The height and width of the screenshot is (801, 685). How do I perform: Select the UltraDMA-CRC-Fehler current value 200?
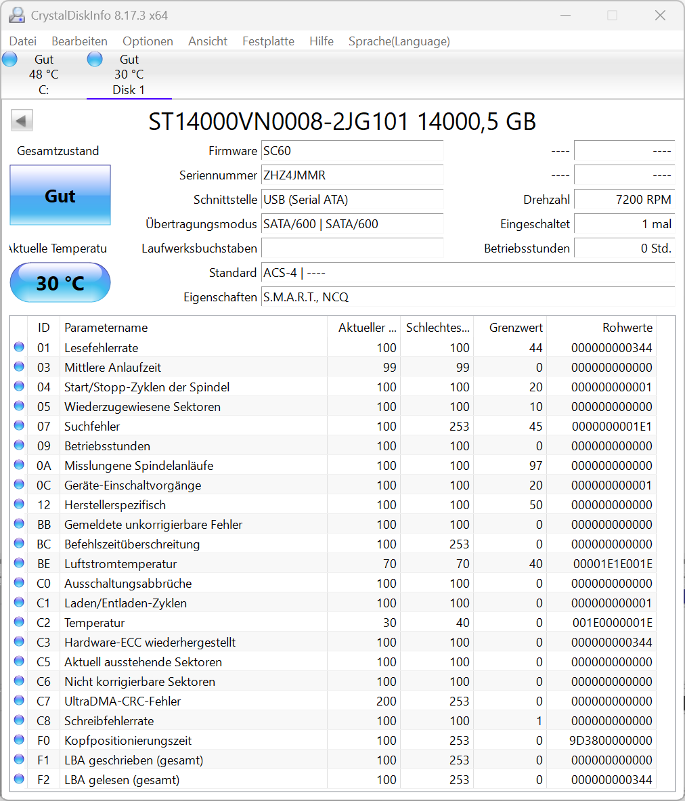[x=386, y=701]
